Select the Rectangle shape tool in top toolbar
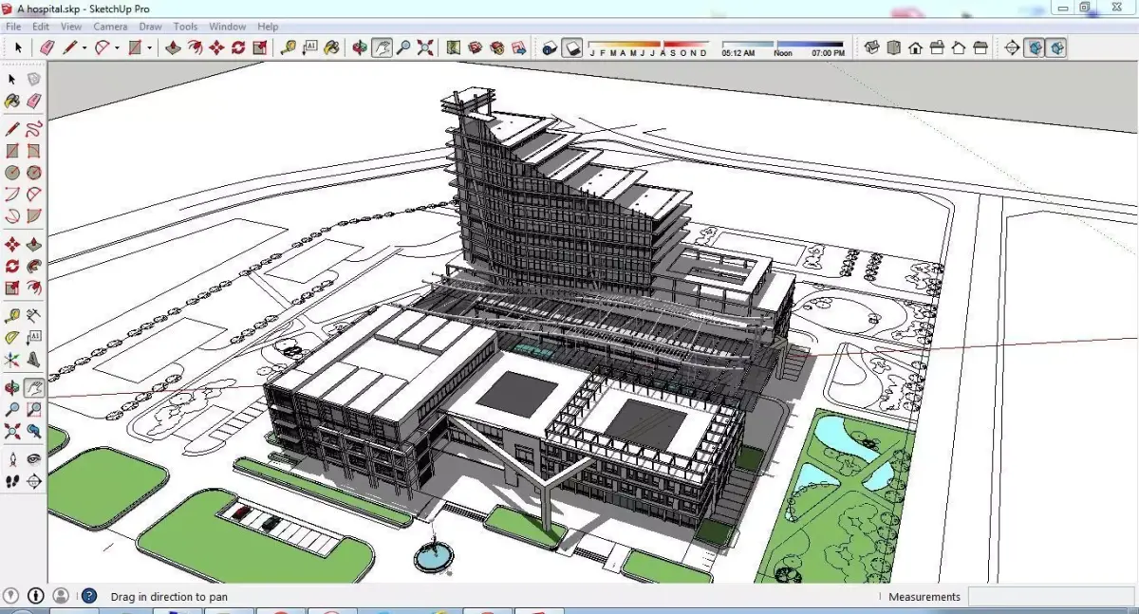 coord(135,47)
